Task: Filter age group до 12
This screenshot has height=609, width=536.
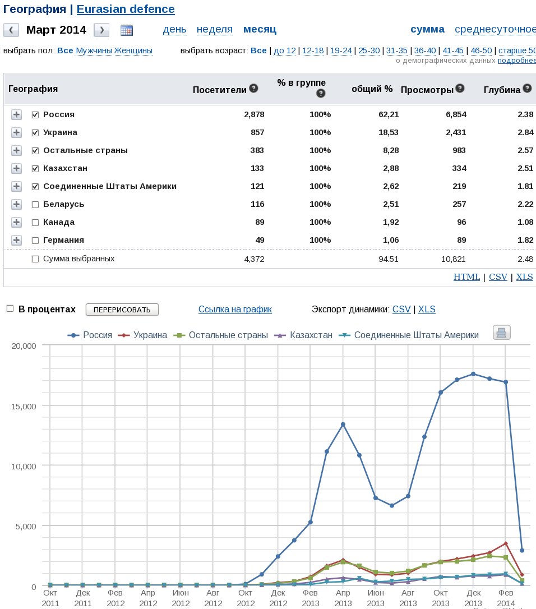Action: click(x=285, y=50)
